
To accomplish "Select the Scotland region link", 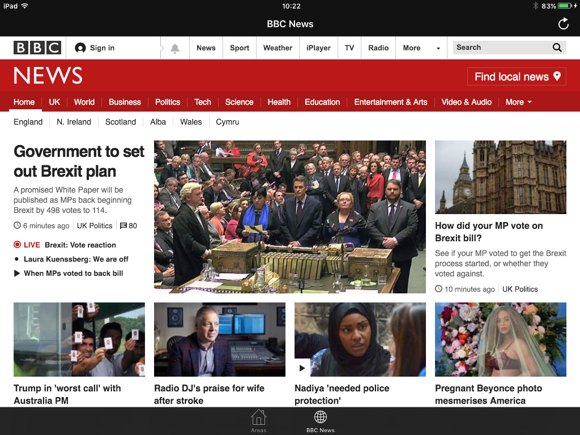I will 121,122.
